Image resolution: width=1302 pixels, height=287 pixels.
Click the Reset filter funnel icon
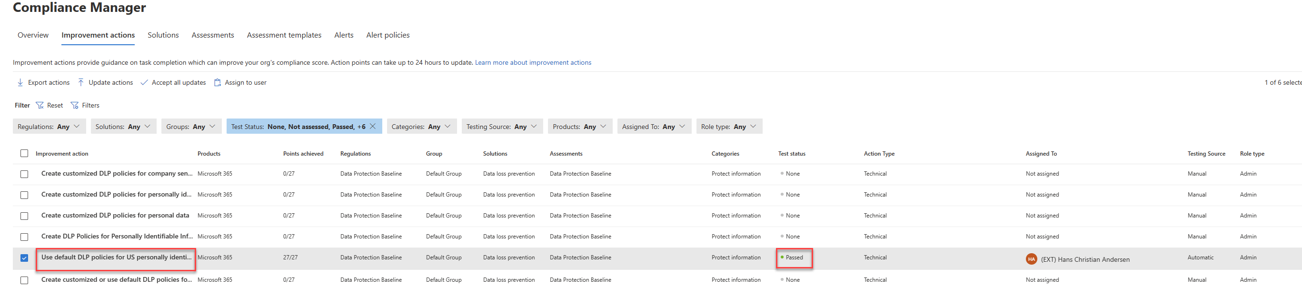[40, 105]
